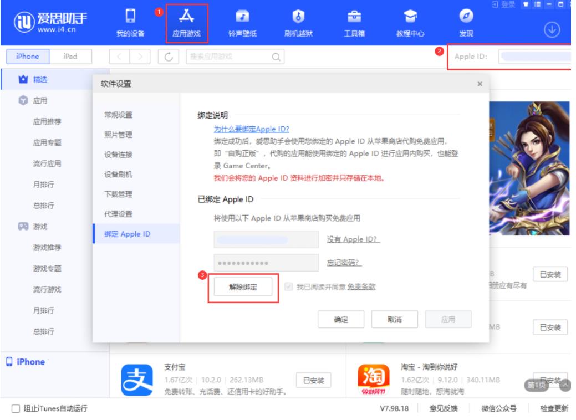
Task: Click the 解除绑定 unbind button
Action: (243, 287)
